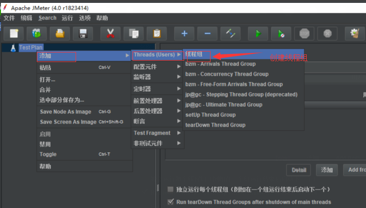Click Save Node As Image
Image resolution: width=366 pixels, height=208 pixels.
pos(84,112)
